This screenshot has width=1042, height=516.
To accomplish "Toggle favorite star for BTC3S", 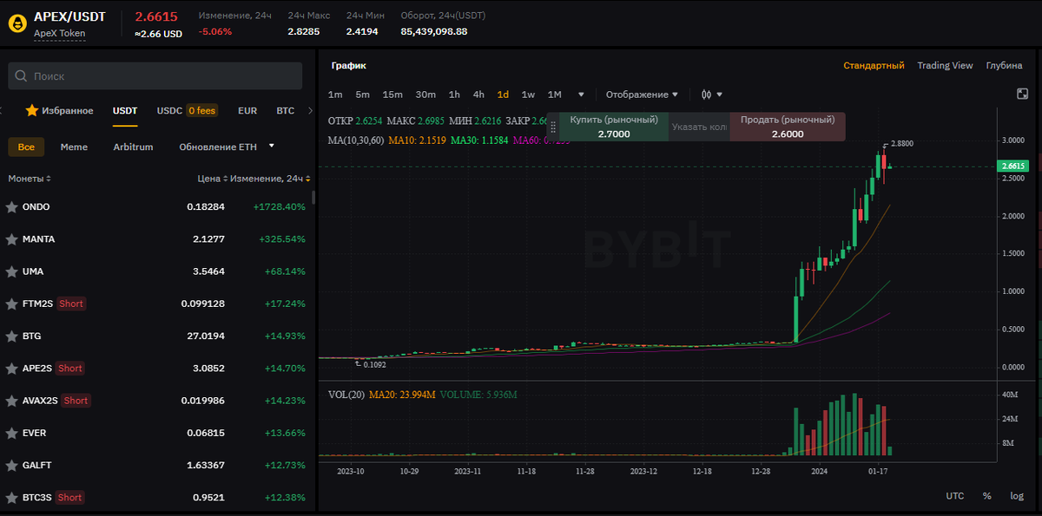I will [12, 497].
